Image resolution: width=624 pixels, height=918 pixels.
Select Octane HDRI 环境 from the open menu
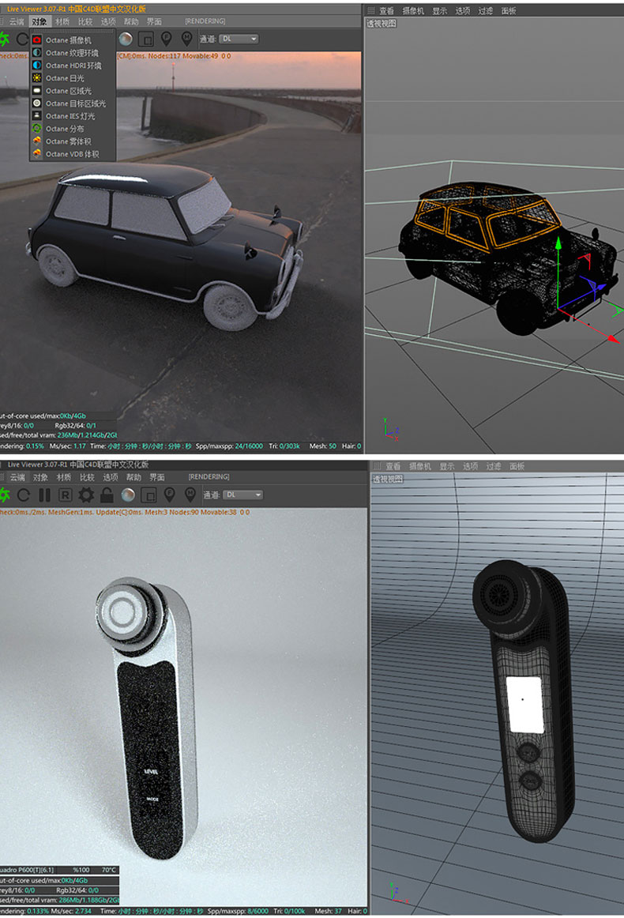(x=73, y=66)
